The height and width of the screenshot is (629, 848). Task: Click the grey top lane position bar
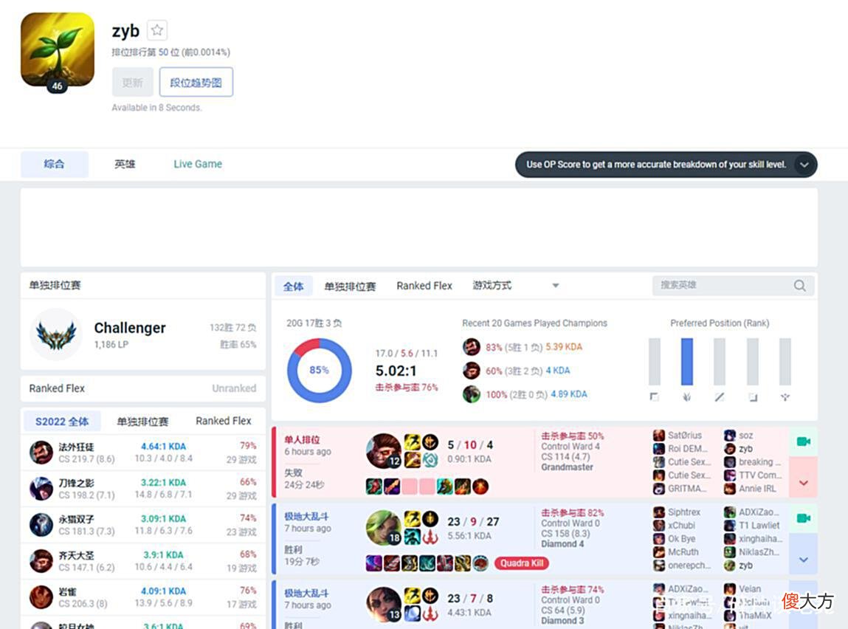pyautogui.click(x=655, y=361)
